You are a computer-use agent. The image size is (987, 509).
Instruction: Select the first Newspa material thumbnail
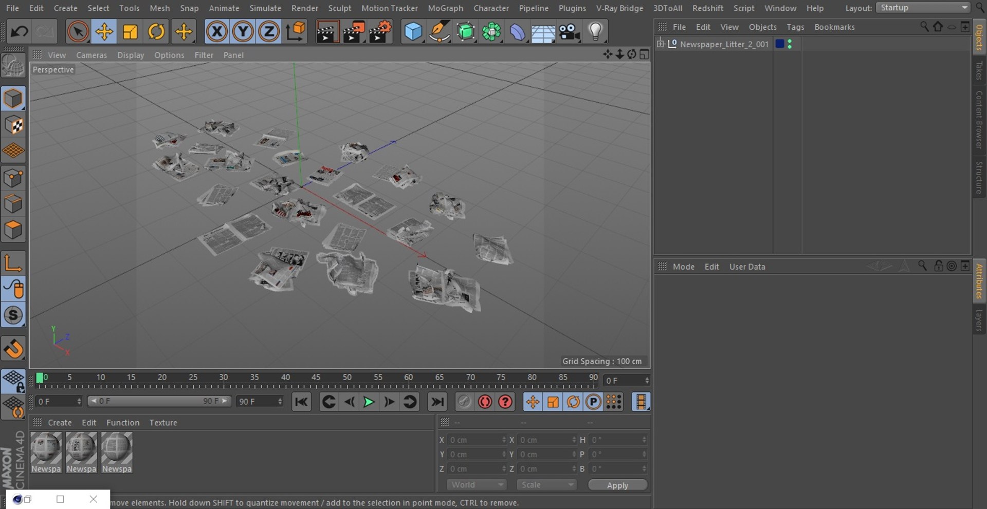click(46, 448)
